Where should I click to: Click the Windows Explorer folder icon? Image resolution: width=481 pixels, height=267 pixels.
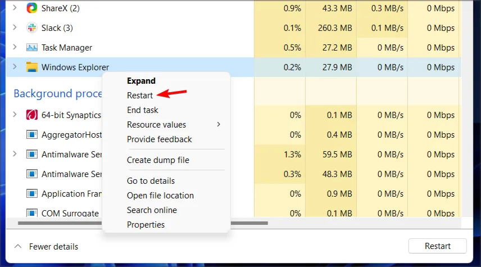point(32,67)
